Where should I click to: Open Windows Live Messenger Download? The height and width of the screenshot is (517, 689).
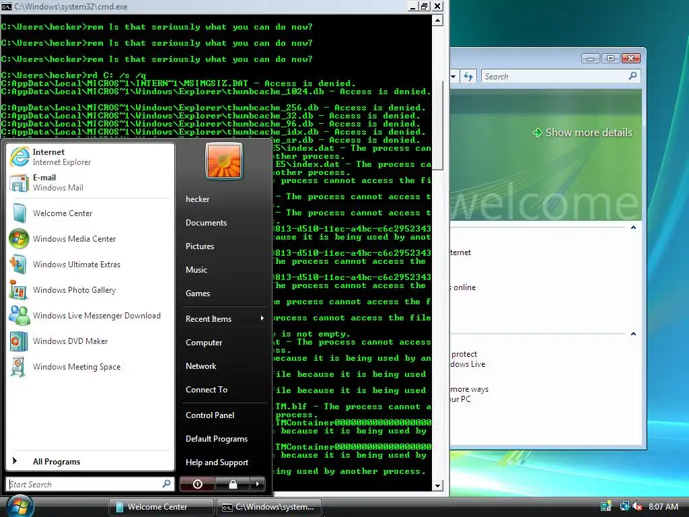[x=91, y=316]
